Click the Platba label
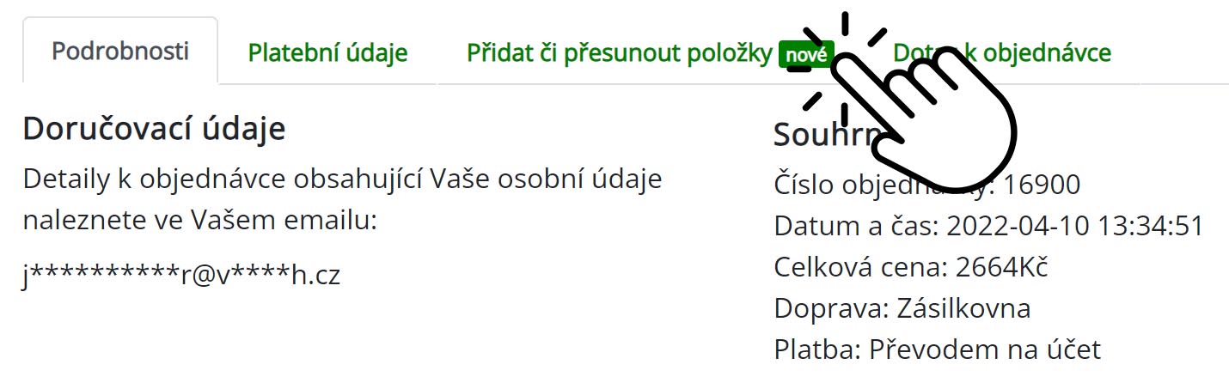The image size is (1229, 389). click(x=817, y=349)
